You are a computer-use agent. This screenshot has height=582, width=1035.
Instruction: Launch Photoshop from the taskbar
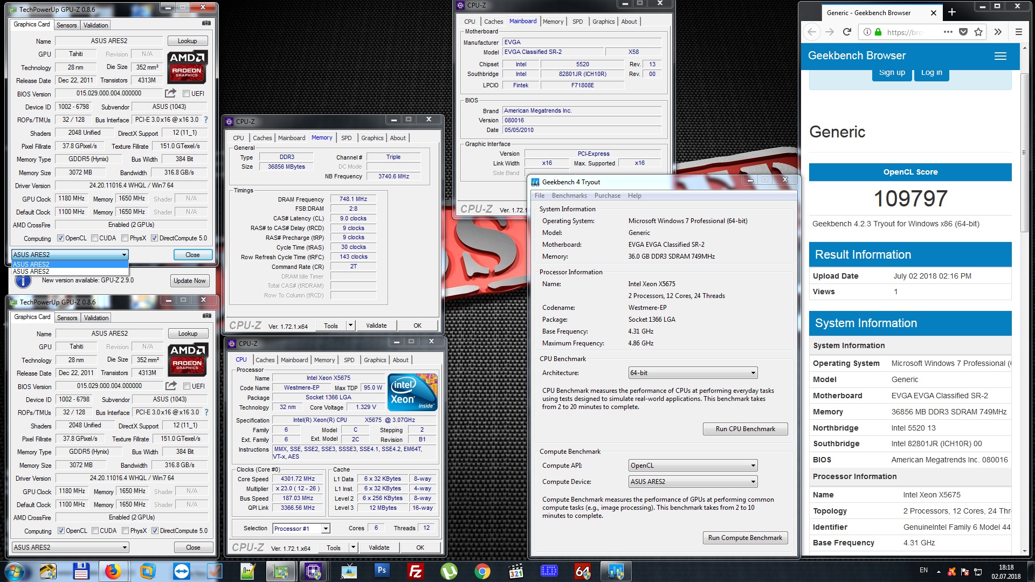[382, 571]
